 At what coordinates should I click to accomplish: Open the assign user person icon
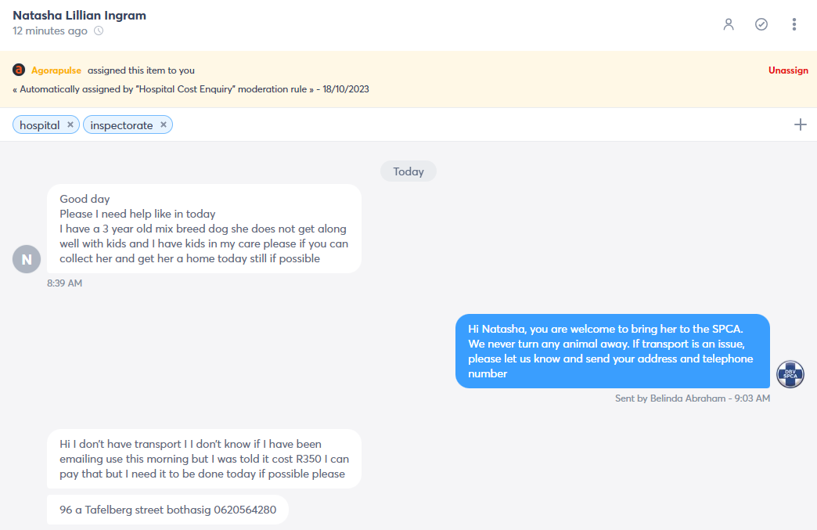pyautogui.click(x=729, y=24)
